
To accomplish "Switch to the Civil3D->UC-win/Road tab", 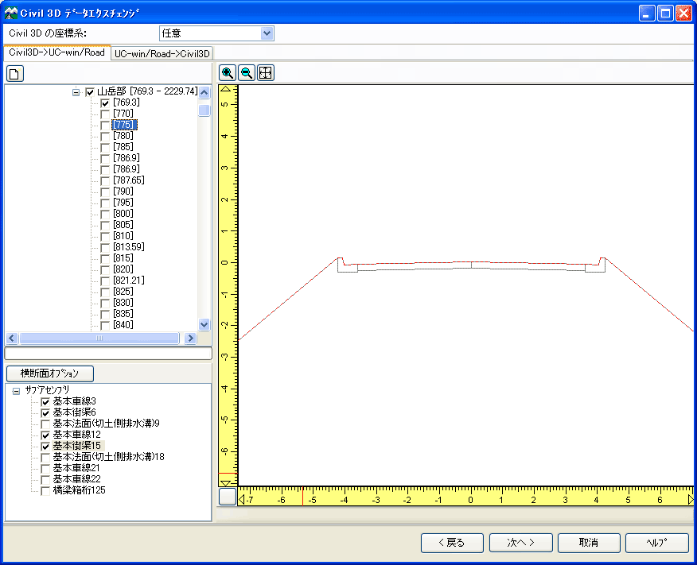I will tap(57, 52).
